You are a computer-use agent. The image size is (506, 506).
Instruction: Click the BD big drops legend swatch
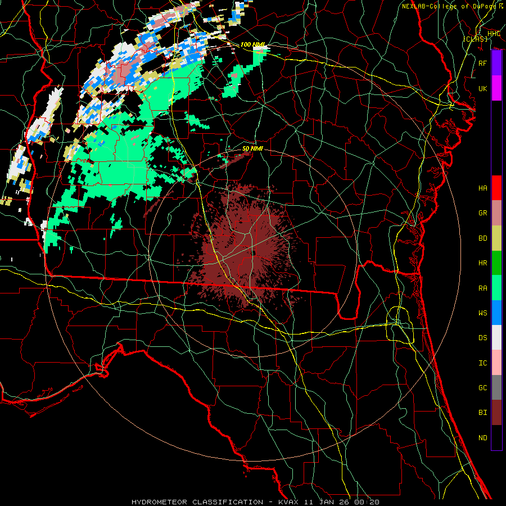pos(496,238)
